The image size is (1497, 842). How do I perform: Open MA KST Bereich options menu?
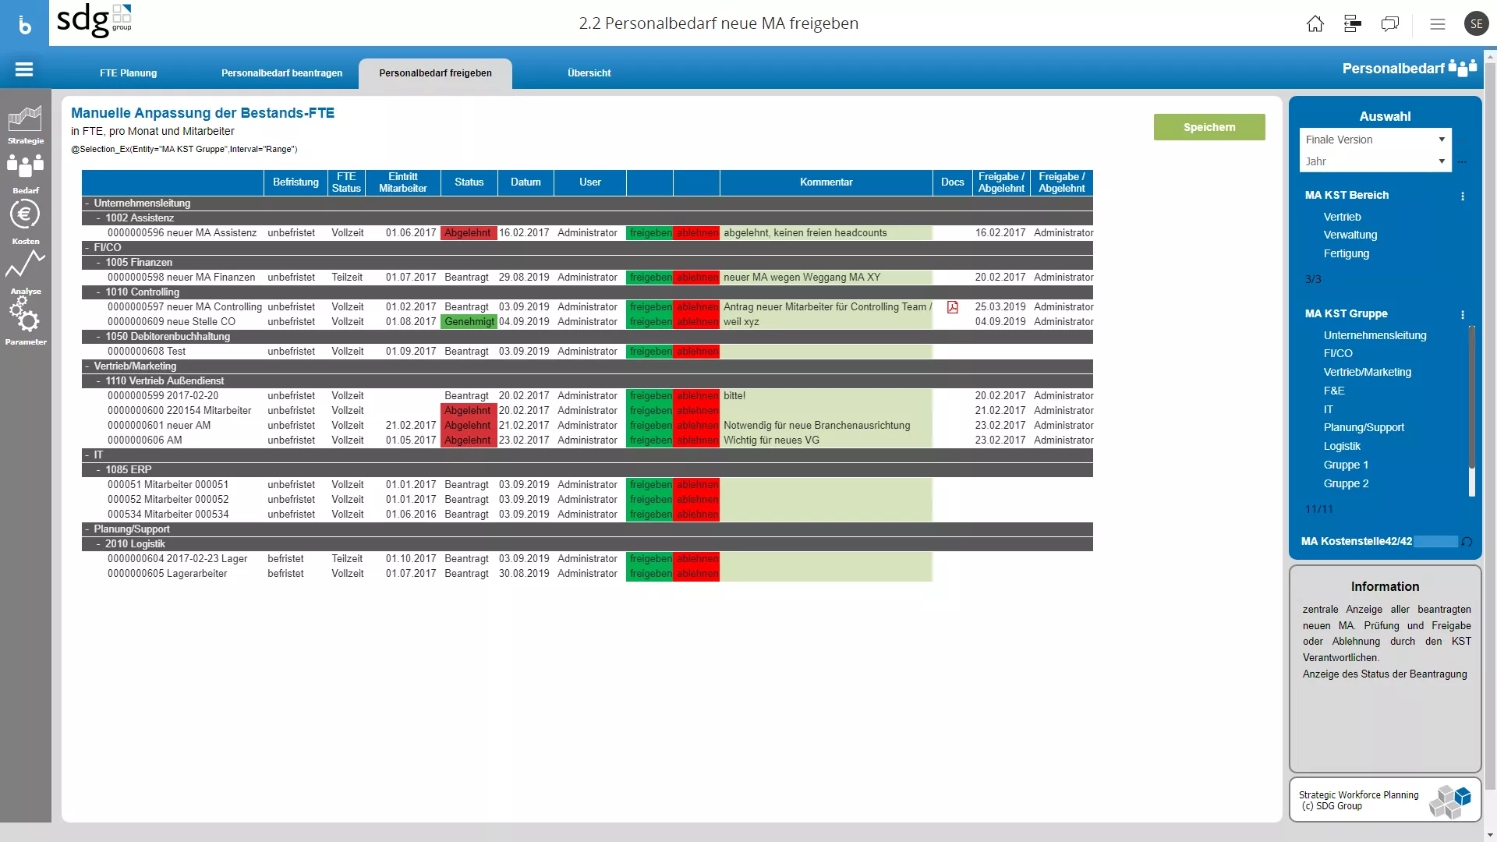pyautogui.click(x=1463, y=196)
